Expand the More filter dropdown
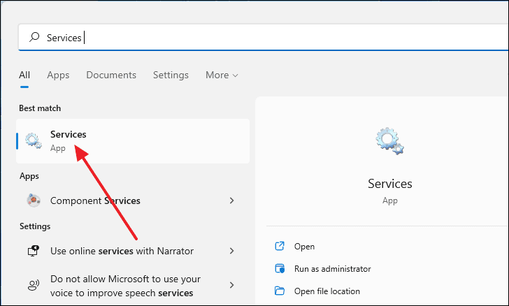The height and width of the screenshot is (306, 509). [222, 75]
